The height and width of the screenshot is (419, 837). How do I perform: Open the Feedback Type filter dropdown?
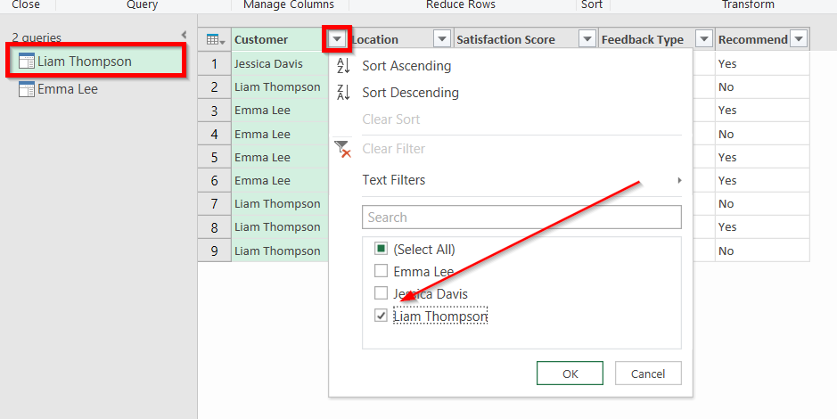coord(704,39)
